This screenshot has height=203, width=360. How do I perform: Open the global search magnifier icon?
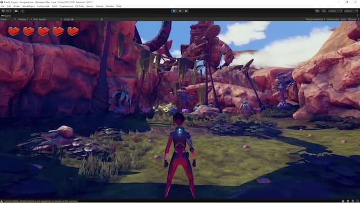pyautogui.click(x=323, y=11)
